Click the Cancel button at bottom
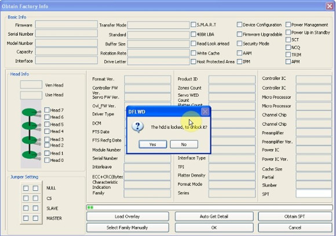Screen dimensions: 336x236 pyautogui.click(x=295, y=228)
